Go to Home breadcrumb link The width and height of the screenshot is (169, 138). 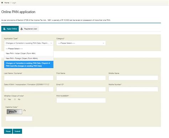pyautogui.click(x=7, y=3)
